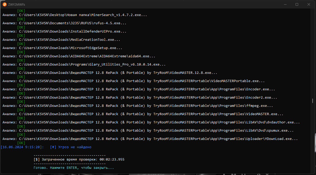Click the [OK] above the MinerSearch line

click(x=21, y=11)
